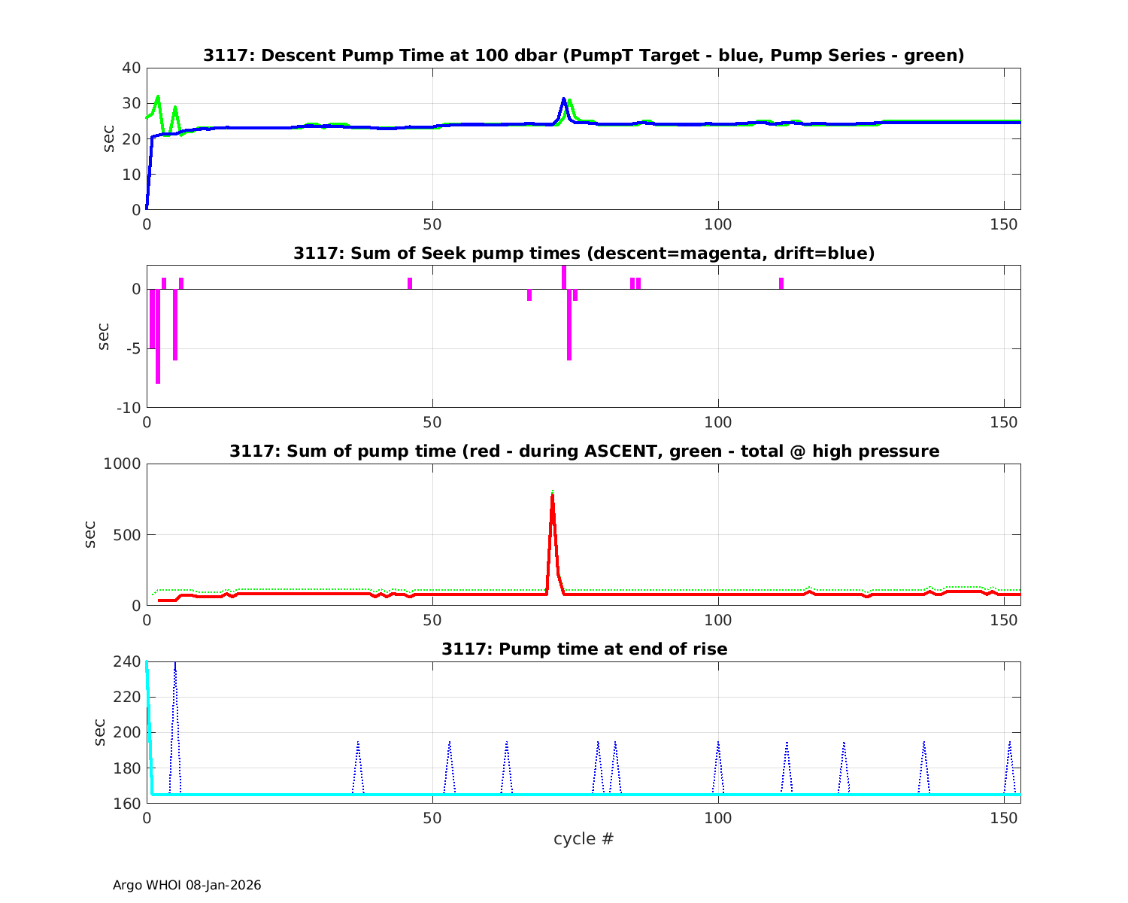Click the Argo WHOI 08-Jan-2026 footer text
Viewport: 1128px width, 903px height.
(x=186, y=886)
